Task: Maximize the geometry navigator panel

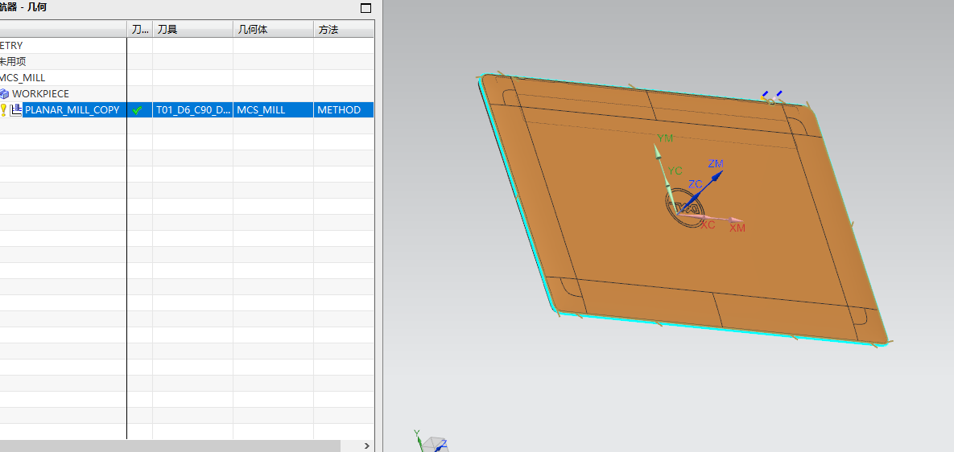Action: [365, 8]
